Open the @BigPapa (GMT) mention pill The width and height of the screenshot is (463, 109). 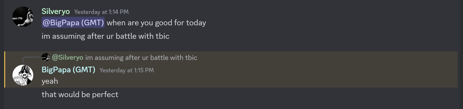click(x=73, y=23)
